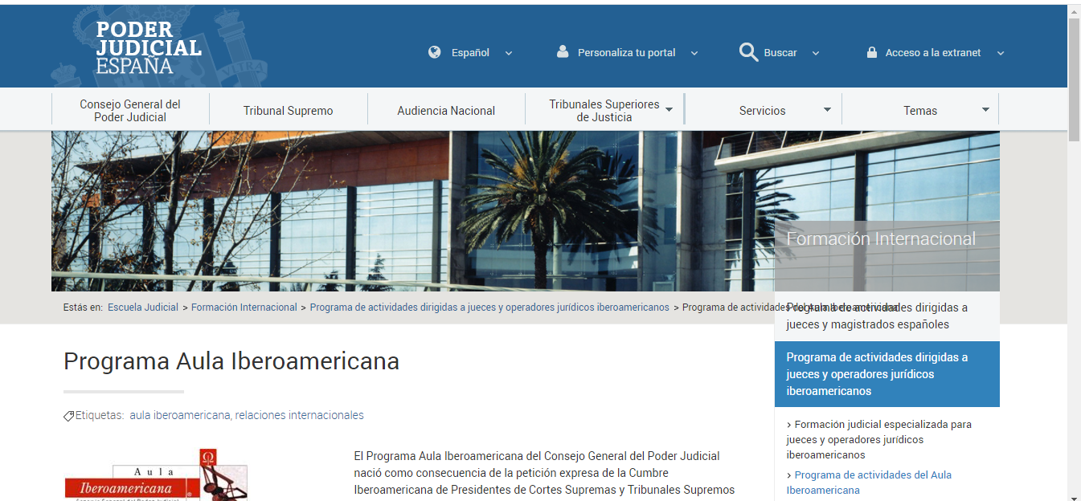The image size is (1081, 501).
Task: Open Tribunales Superiores de Justicia menu
Action: pyautogui.click(x=604, y=111)
